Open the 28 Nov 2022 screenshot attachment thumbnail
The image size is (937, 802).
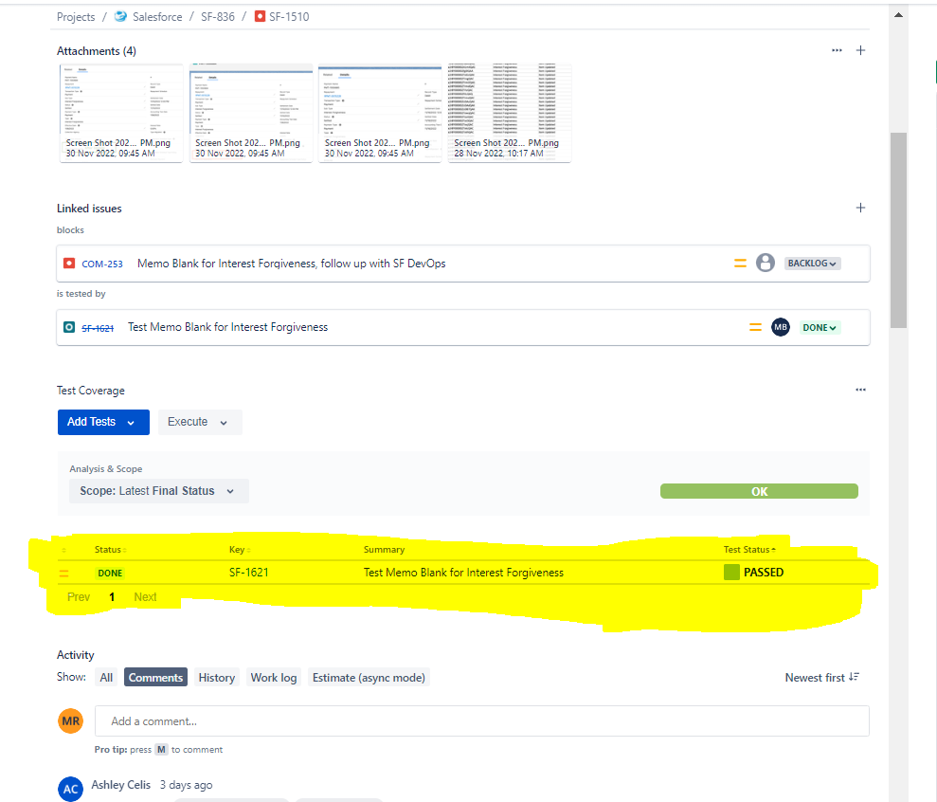(509, 104)
